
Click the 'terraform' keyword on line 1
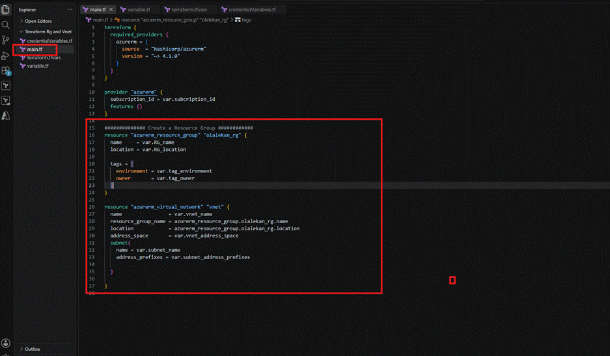tap(117, 27)
